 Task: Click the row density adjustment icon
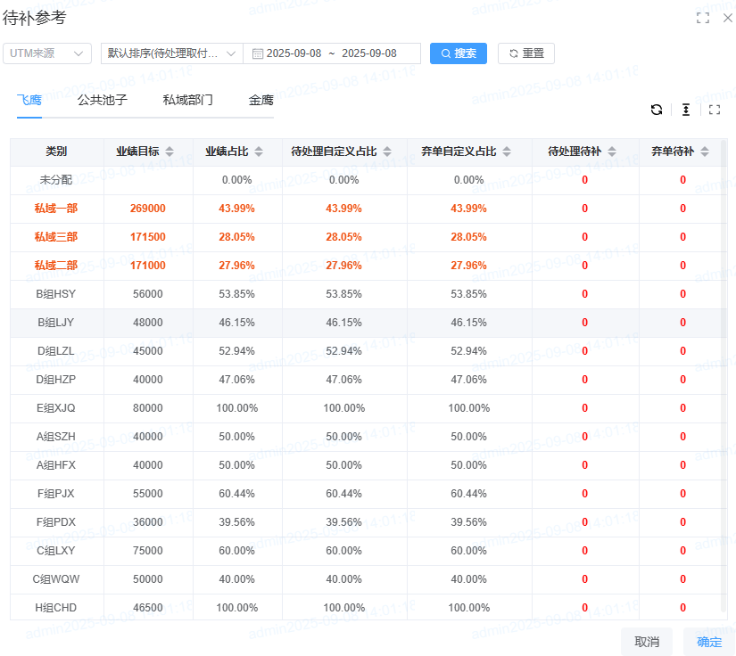tap(685, 110)
